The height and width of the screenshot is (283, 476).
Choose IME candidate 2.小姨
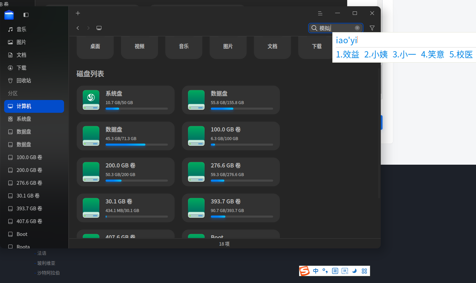click(376, 55)
